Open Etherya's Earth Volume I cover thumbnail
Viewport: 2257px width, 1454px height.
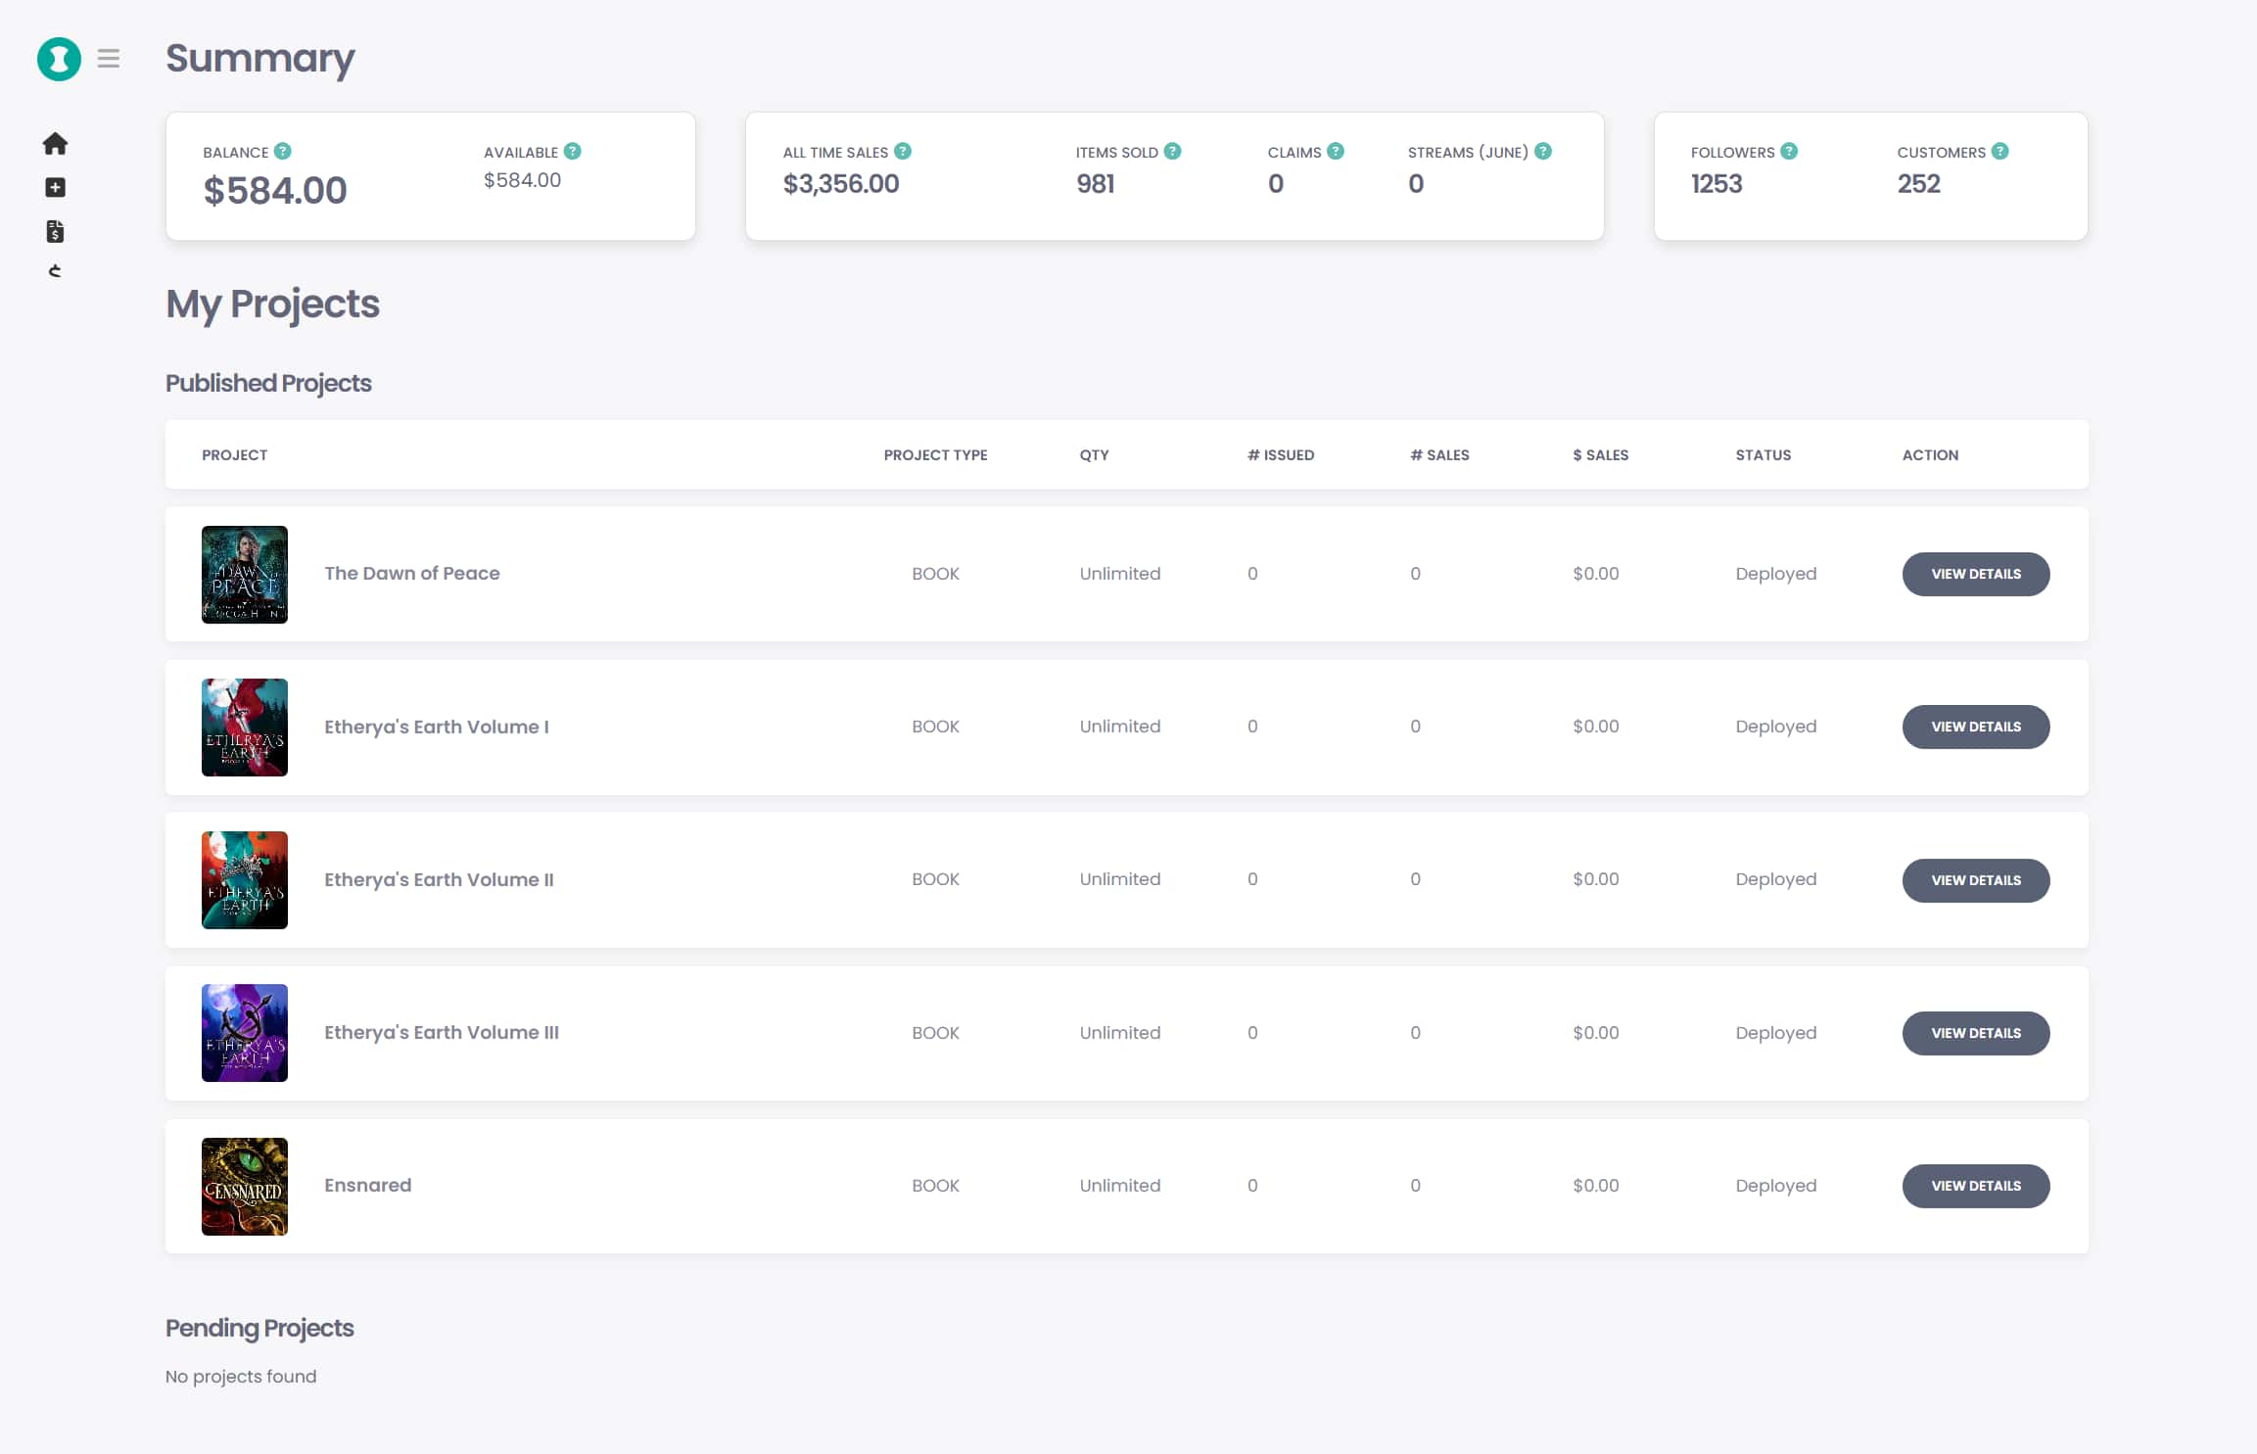coord(245,727)
